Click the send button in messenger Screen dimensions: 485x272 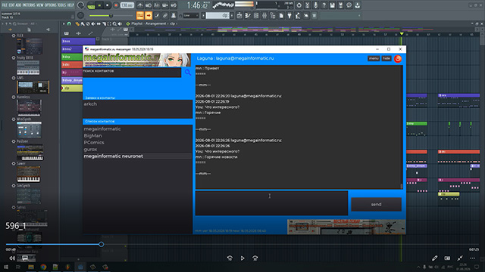pyautogui.click(x=376, y=204)
